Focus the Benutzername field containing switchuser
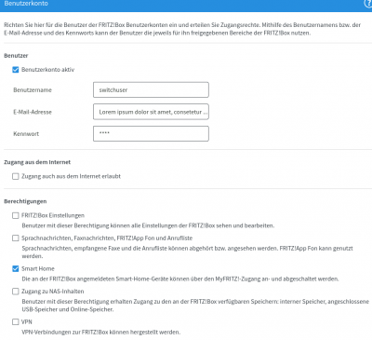 point(151,89)
